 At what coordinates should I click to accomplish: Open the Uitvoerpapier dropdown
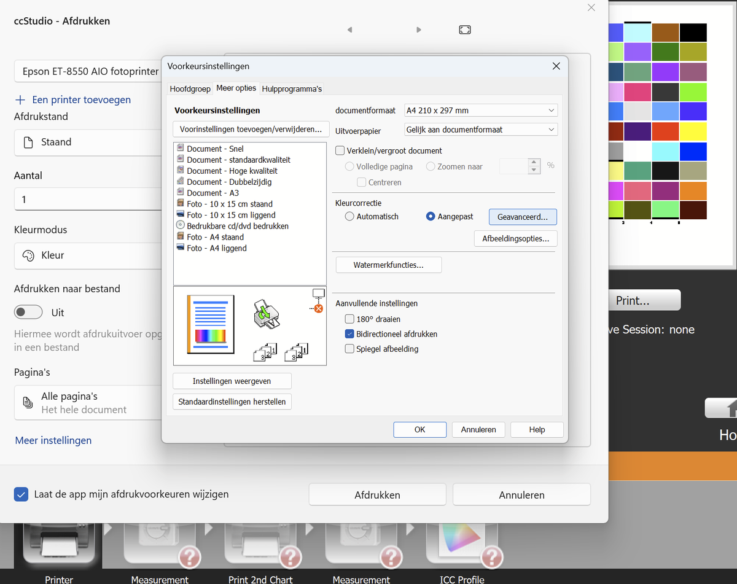tap(480, 130)
